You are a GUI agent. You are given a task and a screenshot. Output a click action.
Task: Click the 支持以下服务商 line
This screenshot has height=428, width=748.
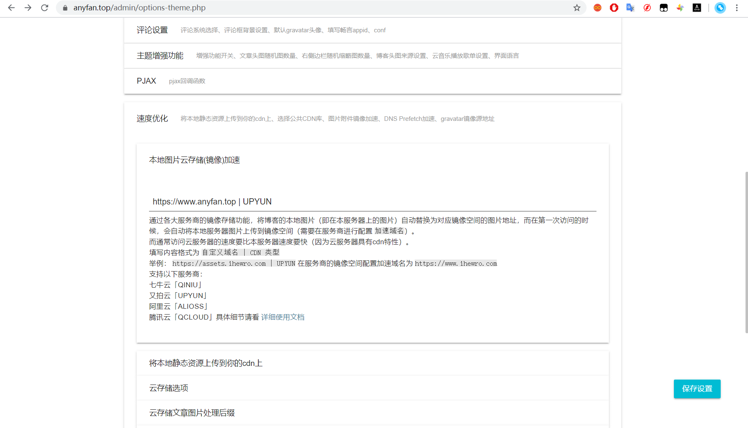pyautogui.click(x=176, y=274)
